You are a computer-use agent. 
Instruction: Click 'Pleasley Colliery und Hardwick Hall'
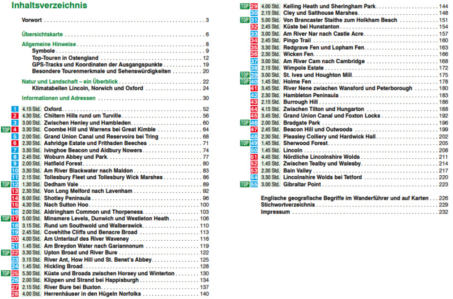point(330,137)
